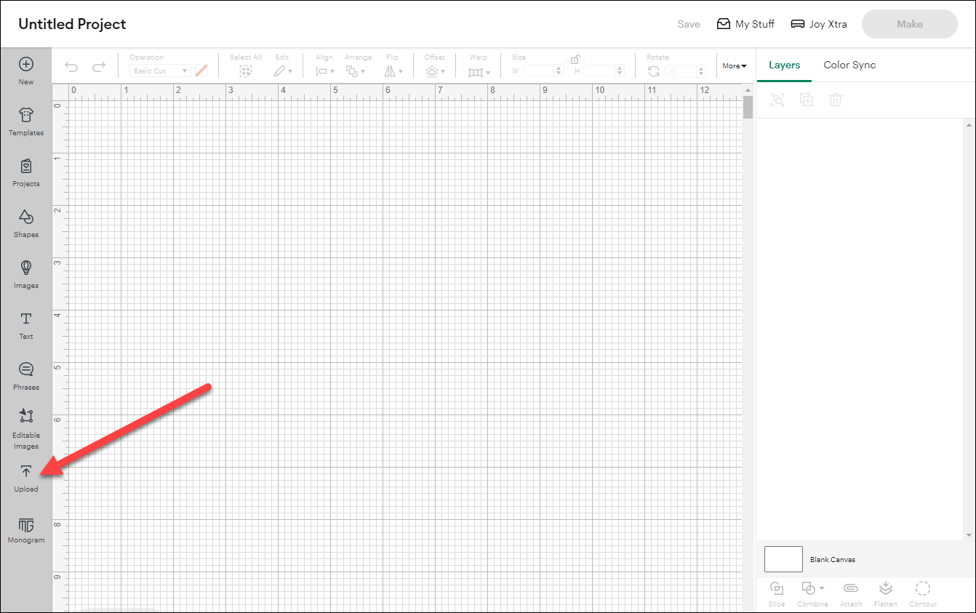Select the Layers tab
The height and width of the screenshot is (613, 976).
tap(784, 65)
